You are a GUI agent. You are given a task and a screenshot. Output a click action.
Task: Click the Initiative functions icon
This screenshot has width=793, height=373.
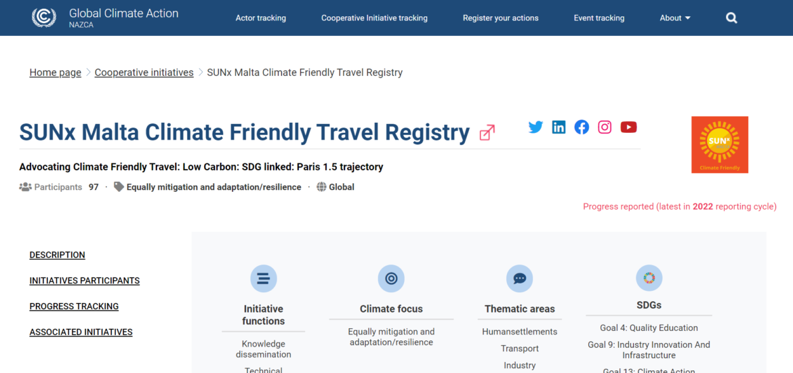point(264,279)
